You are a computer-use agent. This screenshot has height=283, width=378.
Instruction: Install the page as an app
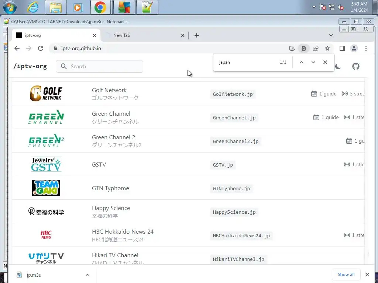click(292, 48)
